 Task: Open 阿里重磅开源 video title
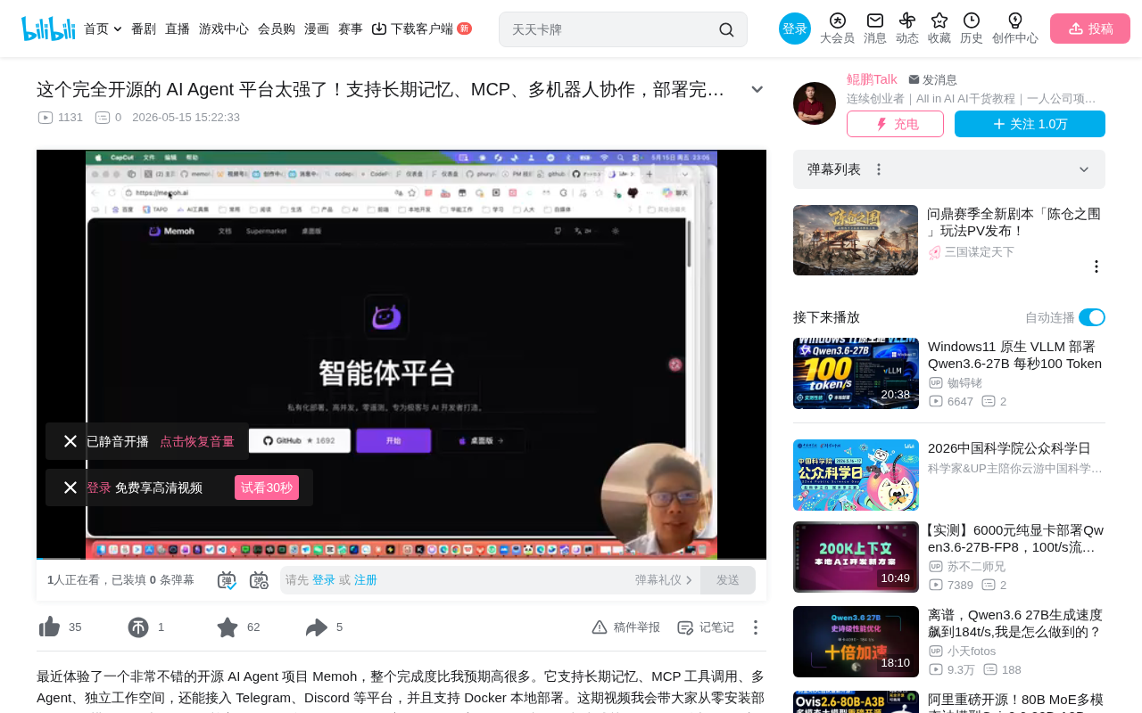tap(1015, 702)
